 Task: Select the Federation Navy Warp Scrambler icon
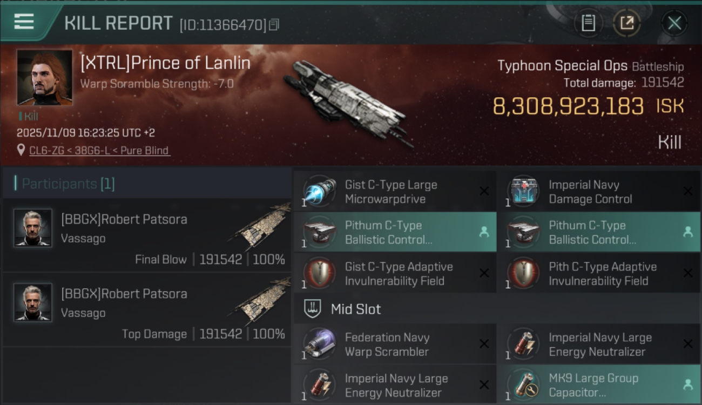point(319,345)
